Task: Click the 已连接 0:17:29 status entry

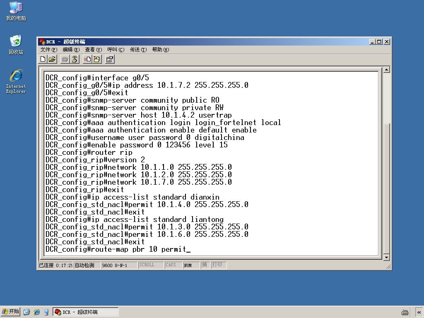Action: pos(55,265)
